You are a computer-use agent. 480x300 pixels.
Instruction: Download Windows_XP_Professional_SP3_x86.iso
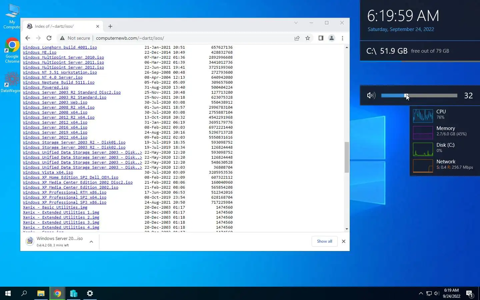tap(65, 202)
